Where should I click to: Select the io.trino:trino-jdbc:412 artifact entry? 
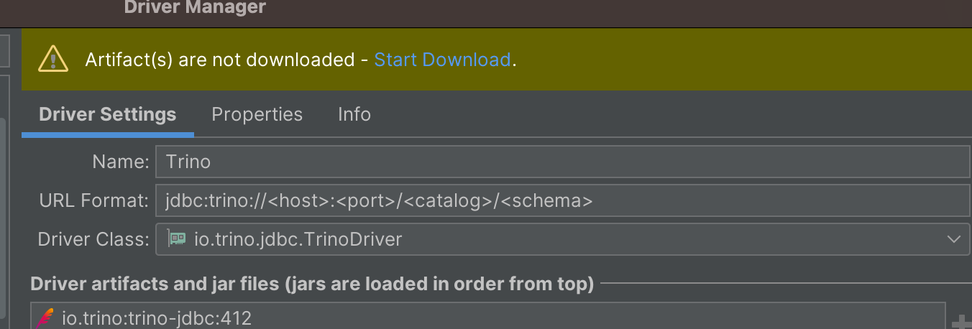(x=157, y=318)
